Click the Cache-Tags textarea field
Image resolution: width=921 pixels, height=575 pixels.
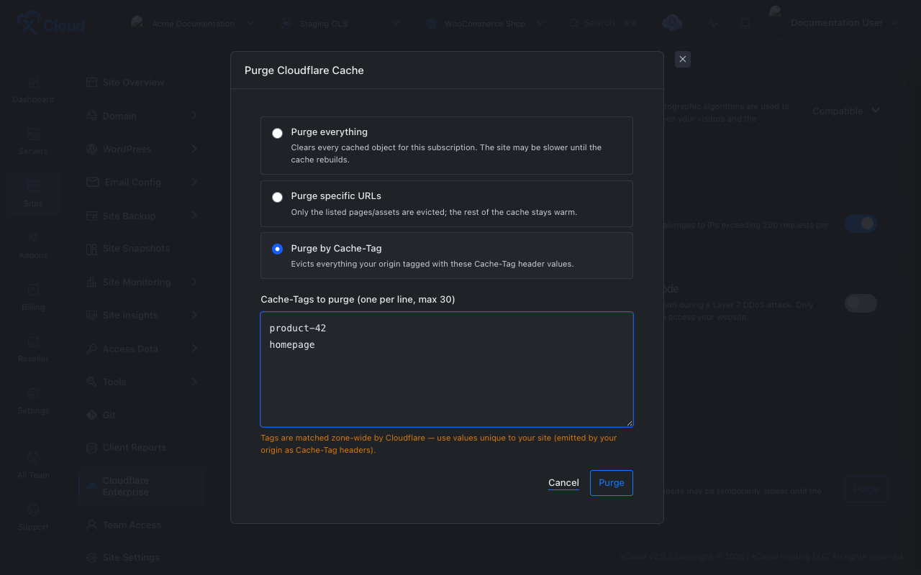click(x=447, y=369)
